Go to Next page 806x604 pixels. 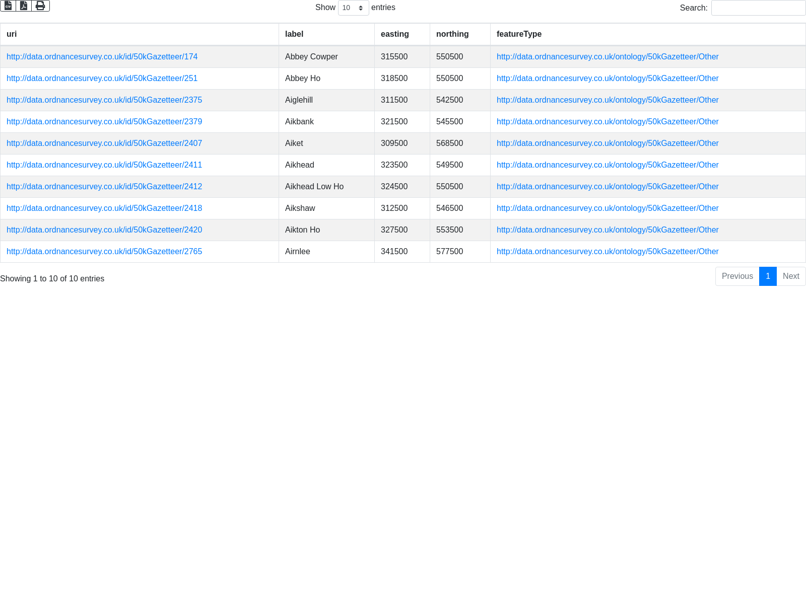791,276
